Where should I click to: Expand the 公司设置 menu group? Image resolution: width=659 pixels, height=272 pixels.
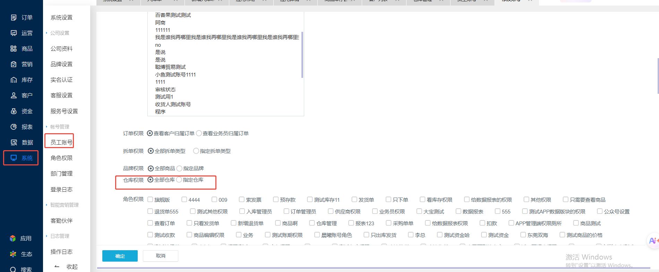click(x=58, y=33)
